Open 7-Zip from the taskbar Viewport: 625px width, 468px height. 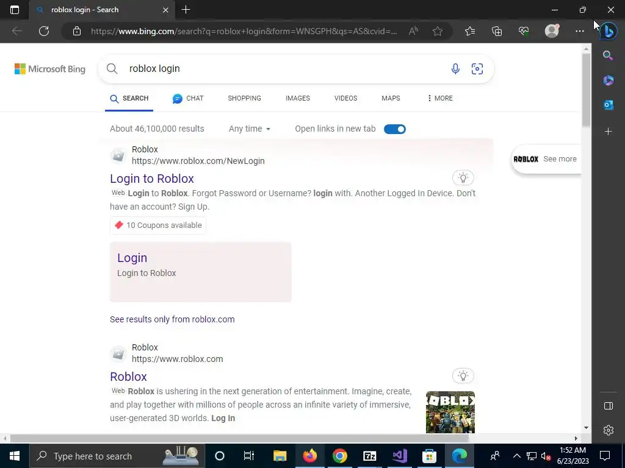pos(369,456)
